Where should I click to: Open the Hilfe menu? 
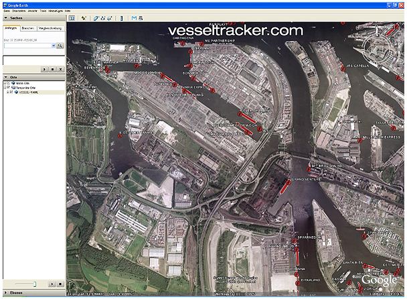(x=68, y=11)
